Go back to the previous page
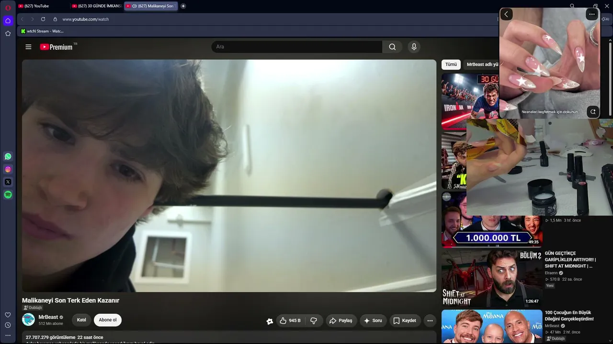Image resolution: width=613 pixels, height=344 pixels. point(22,19)
